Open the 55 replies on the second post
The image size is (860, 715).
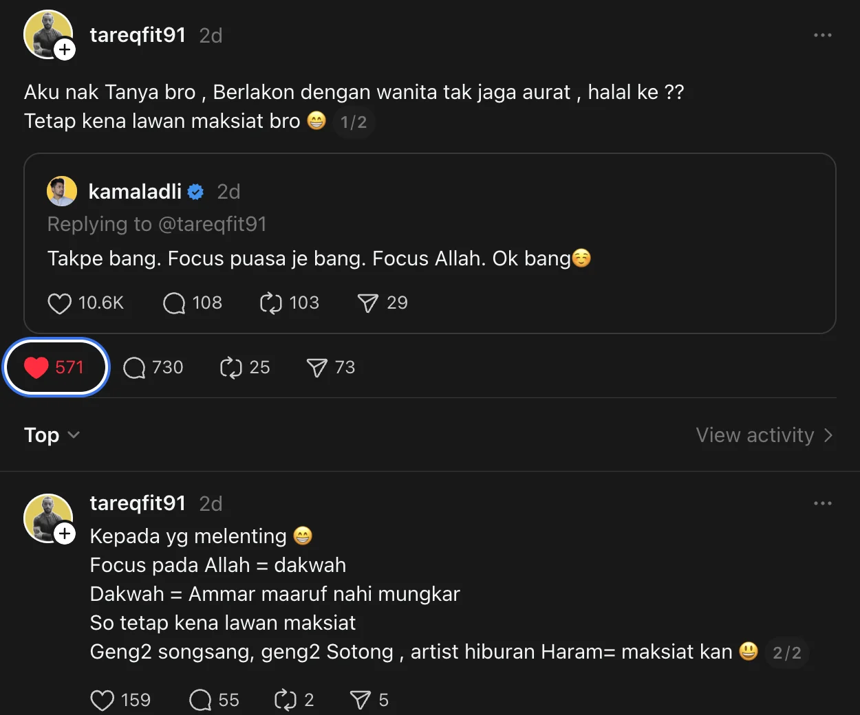pyautogui.click(x=214, y=700)
